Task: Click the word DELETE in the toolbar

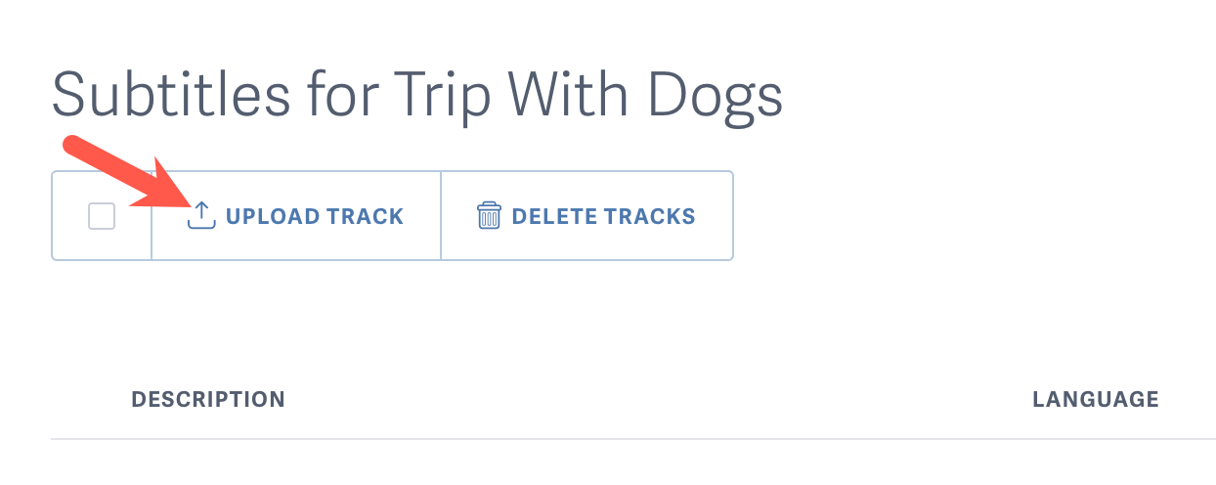Action: coord(550,216)
